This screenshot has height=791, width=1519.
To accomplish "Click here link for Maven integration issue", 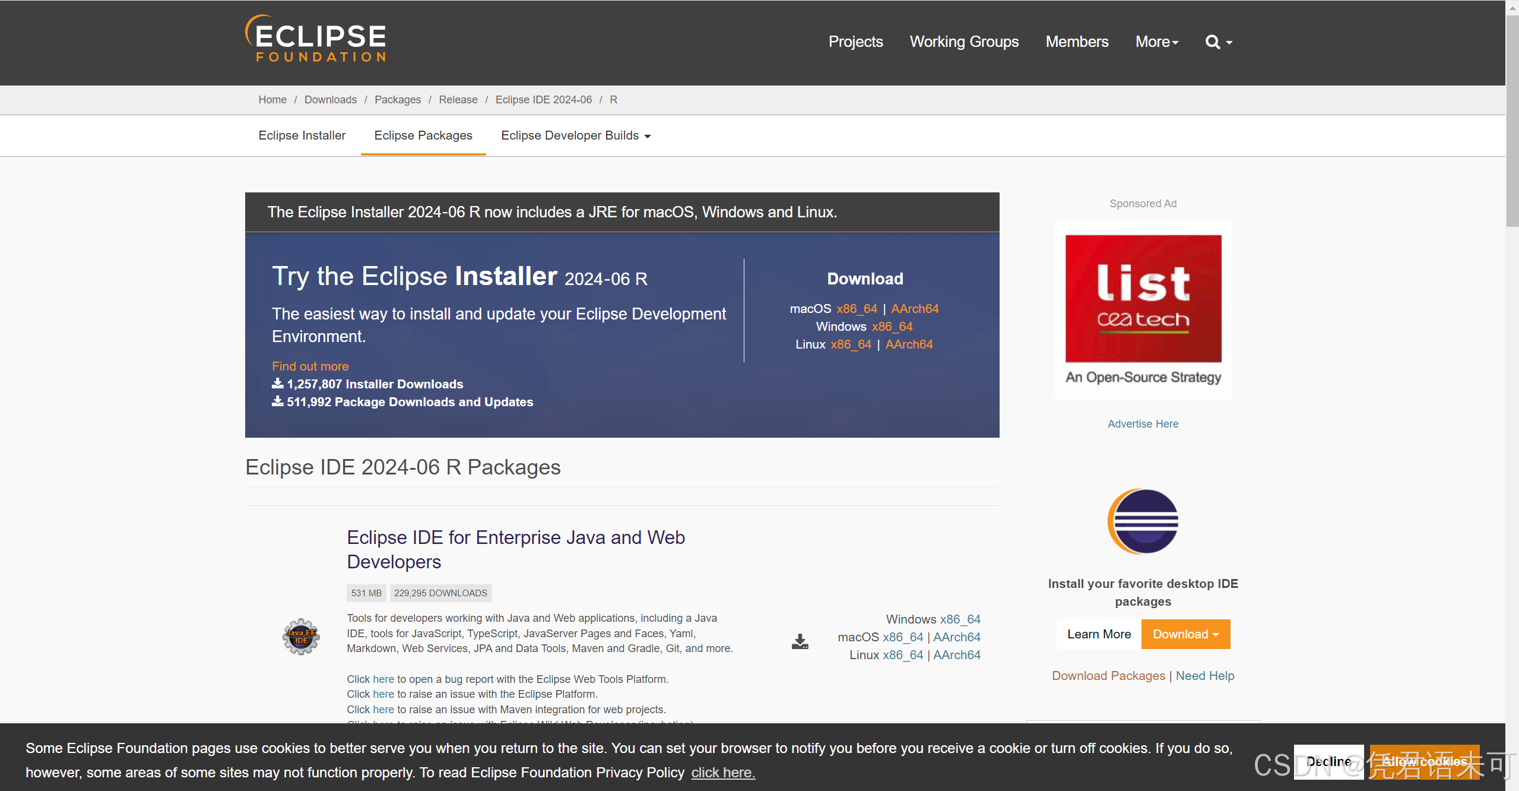I will (x=383, y=710).
